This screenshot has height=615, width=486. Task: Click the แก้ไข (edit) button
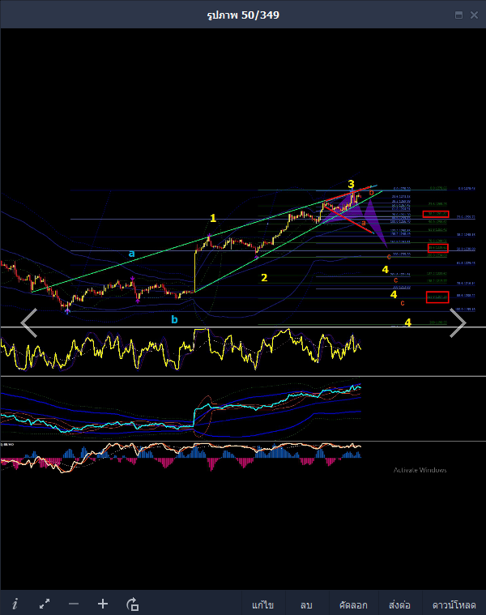(x=263, y=604)
